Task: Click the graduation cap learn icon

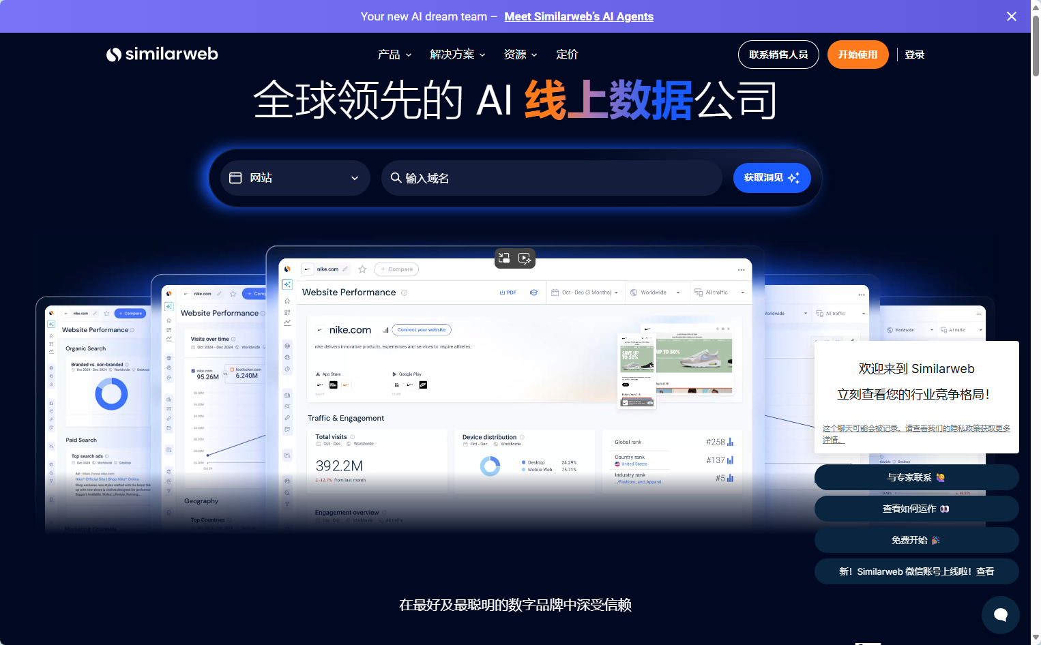Action: click(x=533, y=292)
